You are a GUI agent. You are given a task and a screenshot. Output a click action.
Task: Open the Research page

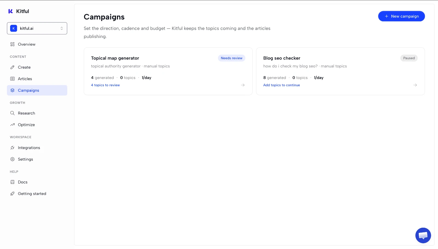point(37,113)
